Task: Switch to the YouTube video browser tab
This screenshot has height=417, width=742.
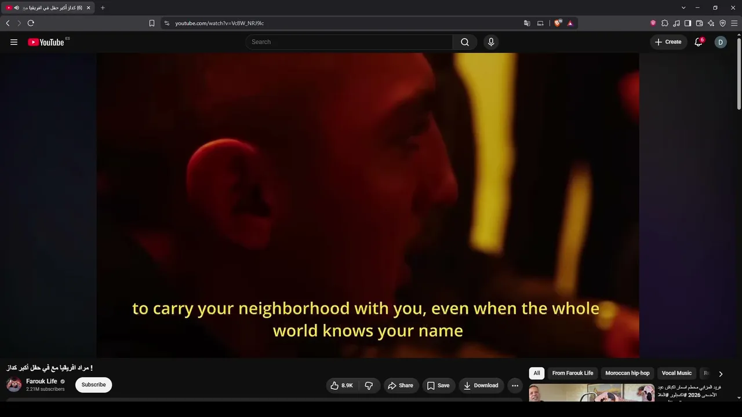Action: 48,8
